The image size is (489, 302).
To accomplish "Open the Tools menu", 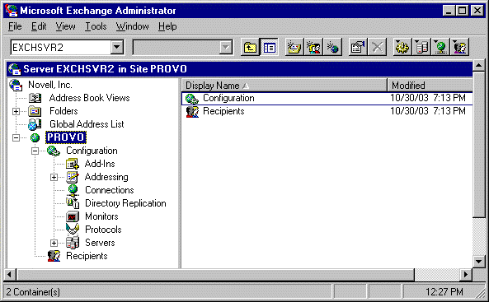I will coord(96,26).
